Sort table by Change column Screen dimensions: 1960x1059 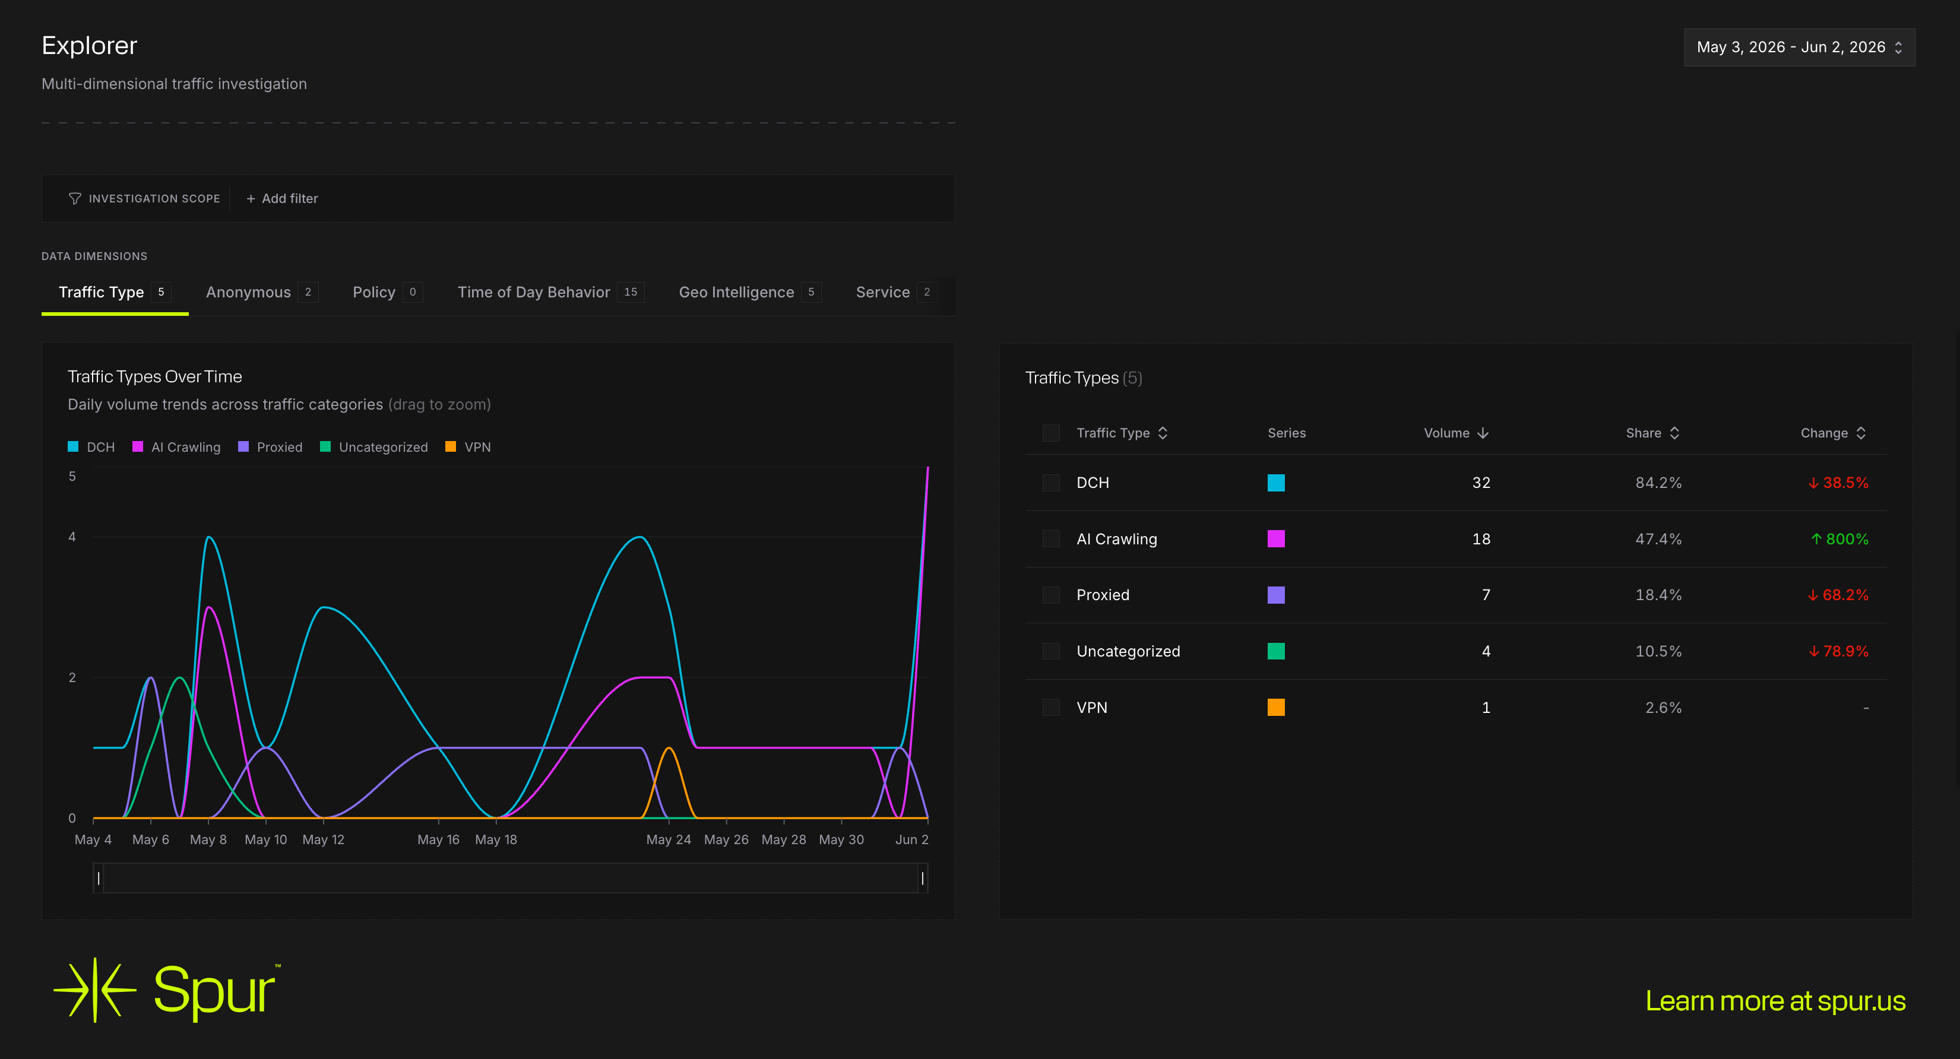pyautogui.click(x=1833, y=433)
